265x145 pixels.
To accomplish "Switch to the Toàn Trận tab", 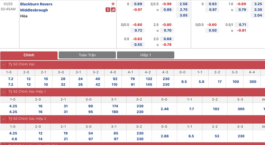I will coord(87,55).
